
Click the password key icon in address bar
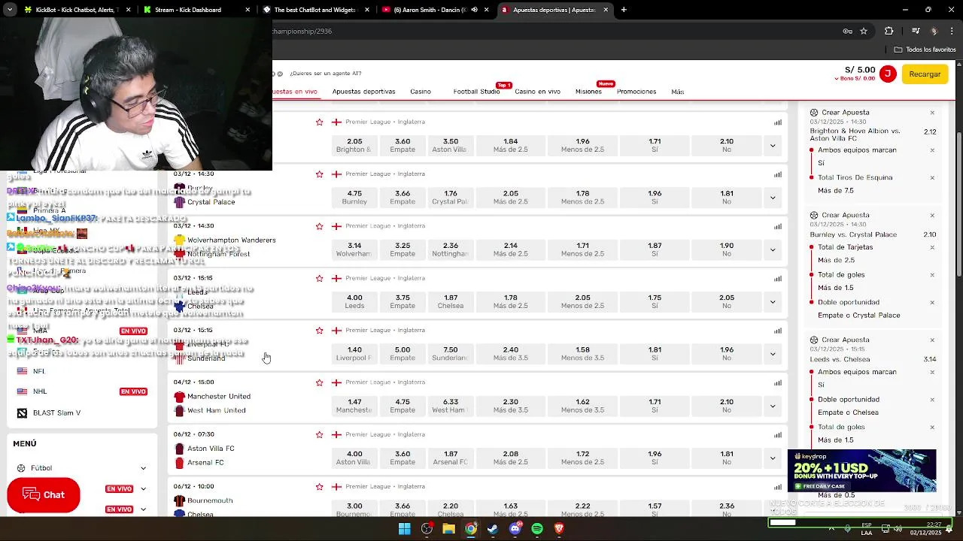click(x=847, y=31)
